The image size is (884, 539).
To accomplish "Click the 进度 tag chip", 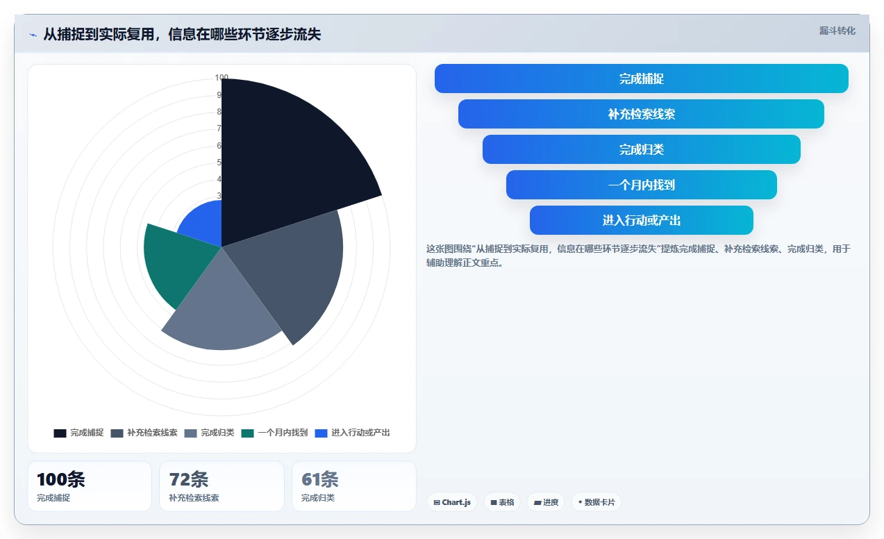I will pos(546,502).
